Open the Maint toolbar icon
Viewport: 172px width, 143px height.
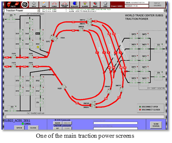(95, 4)
